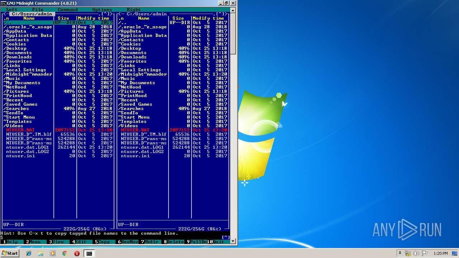This screenshot has width=459, height=258.
Task: Click left panel back arrow '<-'
Action: pos(6,14)
